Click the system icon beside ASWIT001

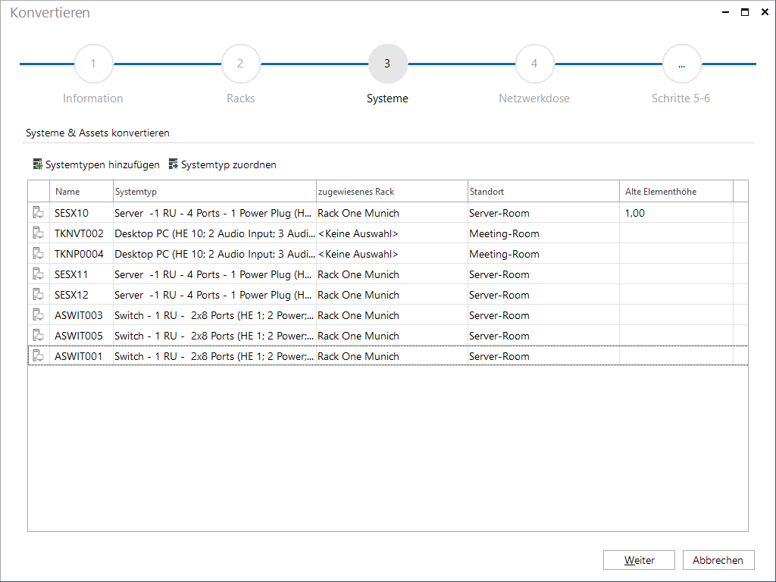(x=38, y=356)
